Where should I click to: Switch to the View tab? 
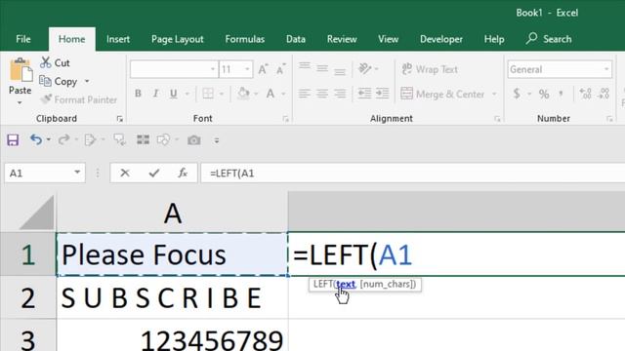(x=389, y=39)
